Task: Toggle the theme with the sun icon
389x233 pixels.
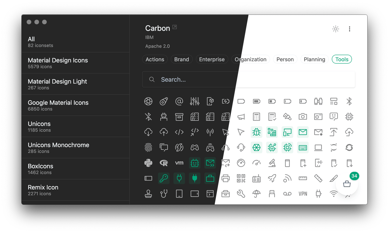Action: pyautogui.click(x=335, y=29)
